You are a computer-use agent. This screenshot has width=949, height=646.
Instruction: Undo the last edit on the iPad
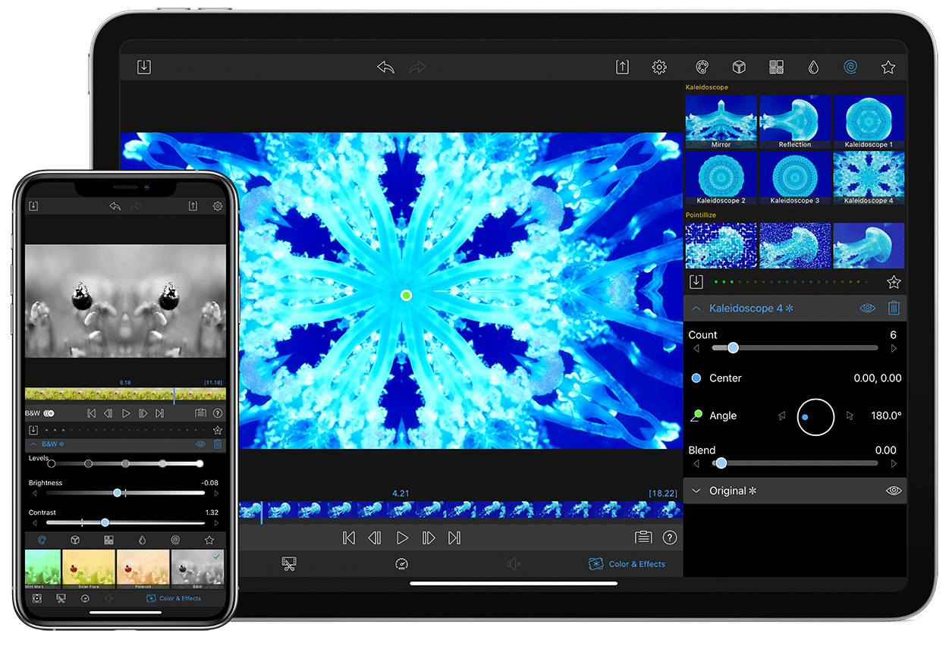pos(385,67)
